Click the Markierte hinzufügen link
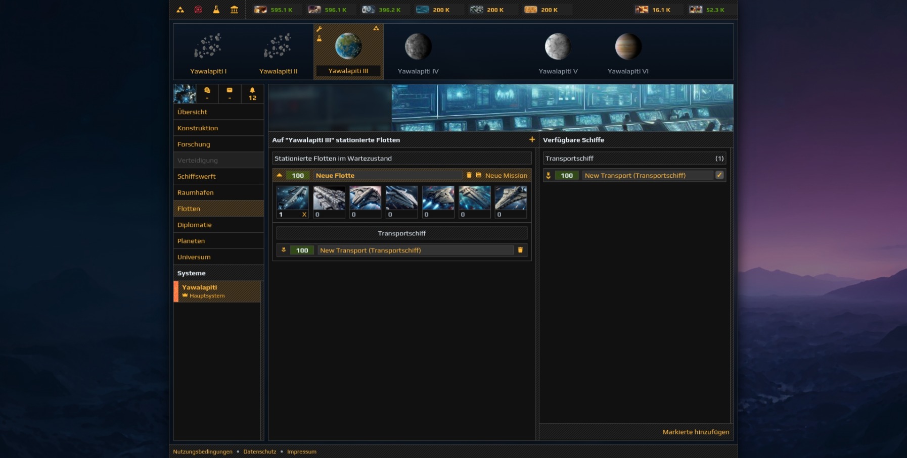Image resolution: width=907 pixels, height=458 pixels. tap(696, 432)
